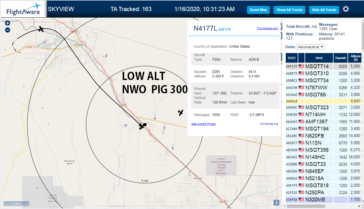Select the MSQT194 aircraft row

pos(324,129)
